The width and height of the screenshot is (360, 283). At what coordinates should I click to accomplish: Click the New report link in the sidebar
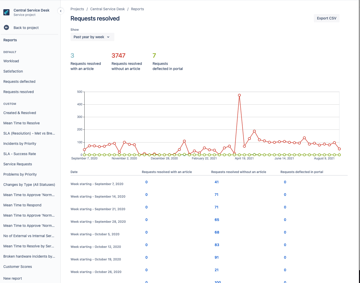point(13,278)
